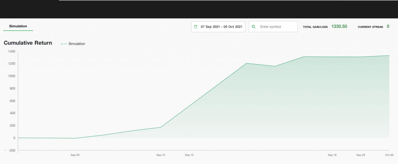Viewport: 398px width, 164px height.
Task: Click the chart peak near 1200
Action: [x=246, y=63]
